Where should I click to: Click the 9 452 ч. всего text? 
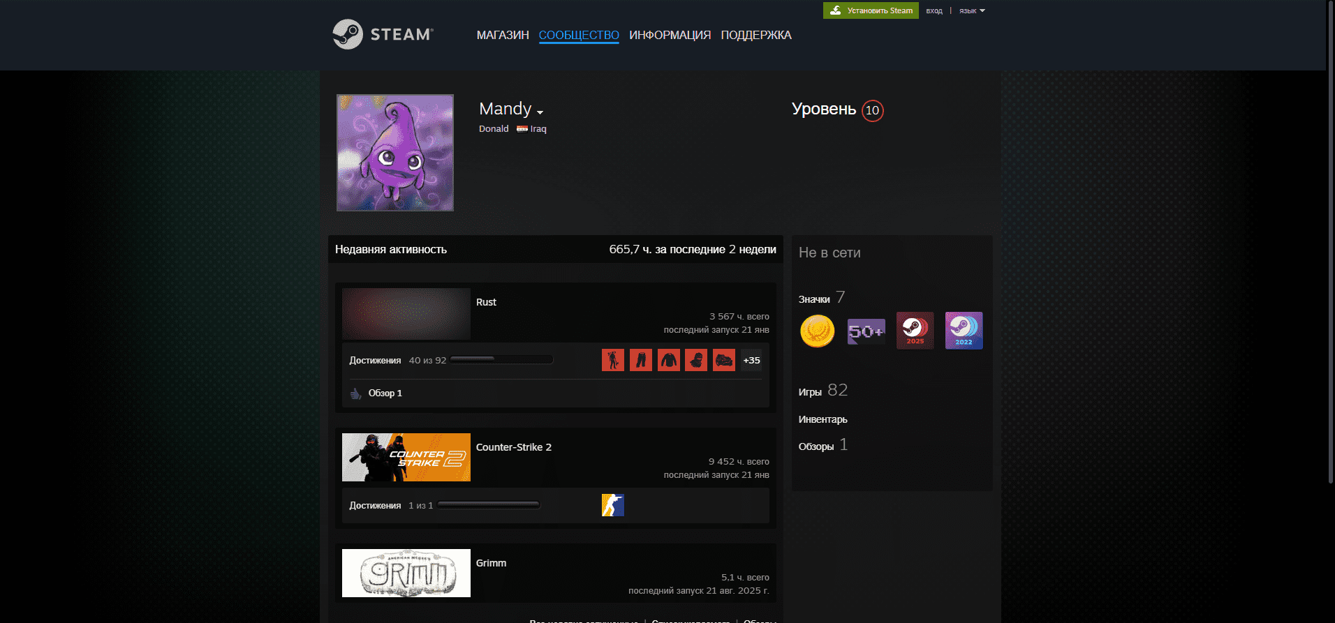pyautogui.click(x=739, y=462)
